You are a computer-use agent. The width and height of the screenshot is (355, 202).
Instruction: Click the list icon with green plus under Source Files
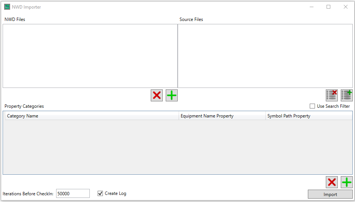coord(347,95)
